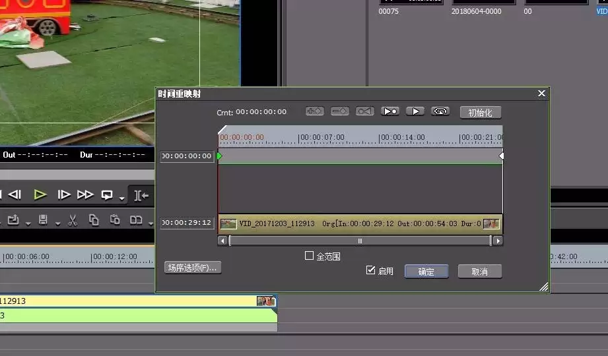The image size is (608, 356).
Task: Select the green start keyframe marker
Action: (220, 156)
